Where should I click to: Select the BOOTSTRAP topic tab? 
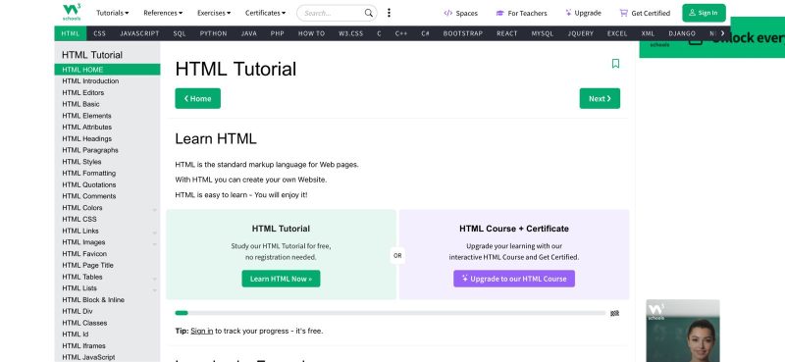click(462, 33)
